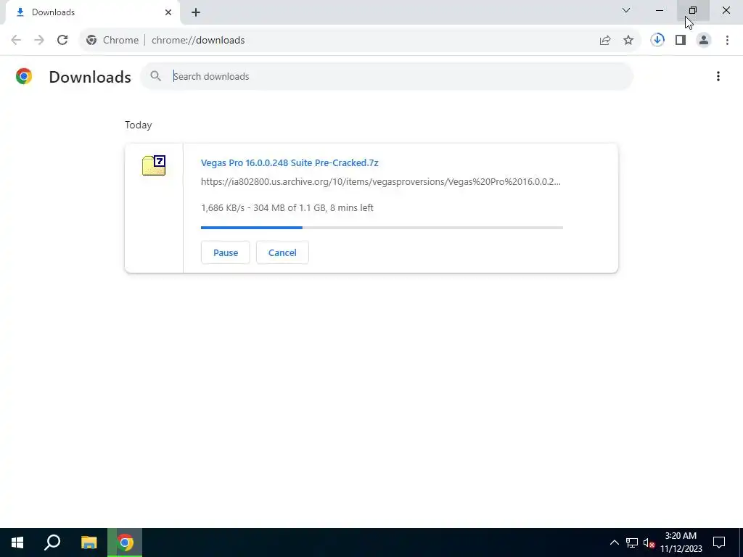Click the Today date heading
Viewport: 743px width, 557px height.
(139, 125)
